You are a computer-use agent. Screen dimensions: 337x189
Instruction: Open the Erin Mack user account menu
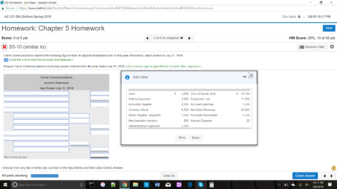[291, 17]
